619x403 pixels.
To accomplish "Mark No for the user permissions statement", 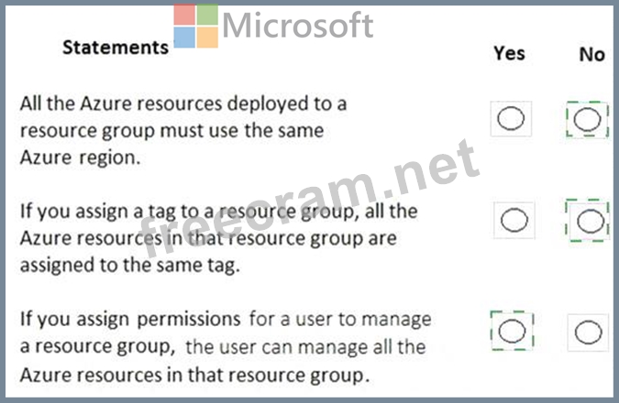I will 588,332.
